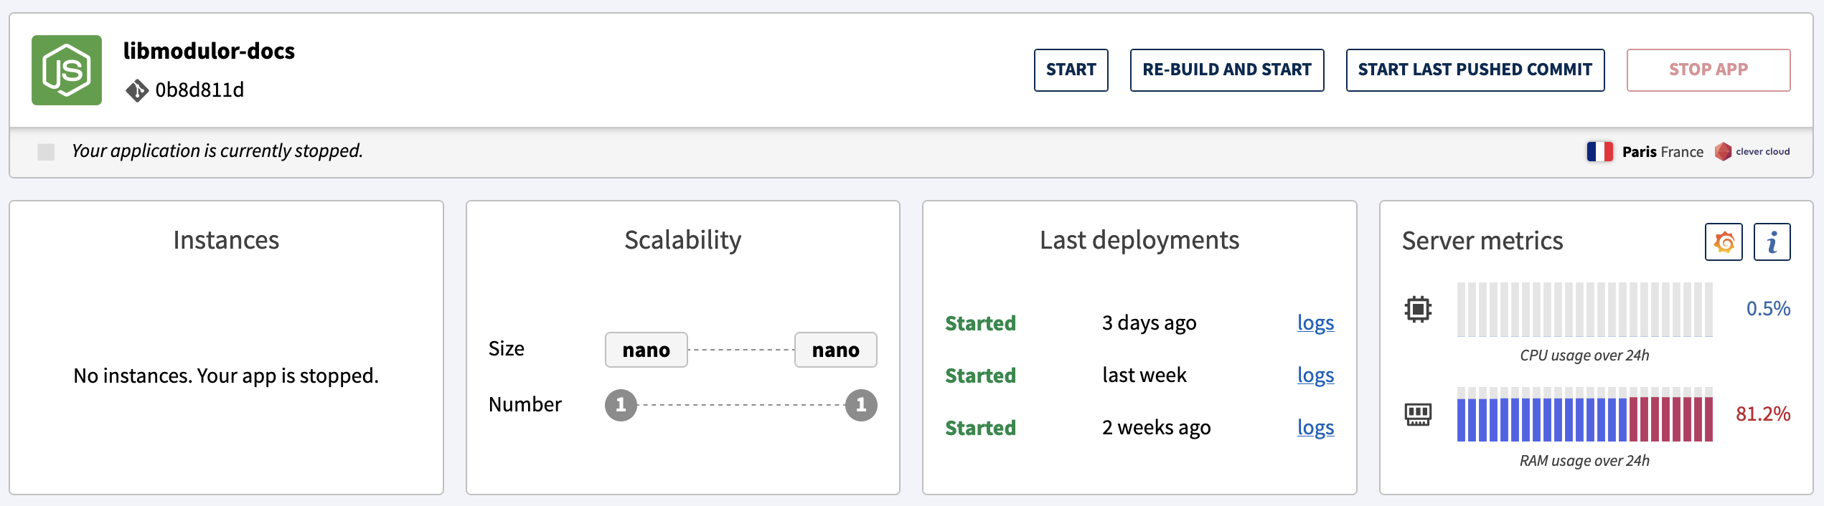
Task: Click START LAST PUSHED COMMIT
Action: click(x=1475, y=70)
